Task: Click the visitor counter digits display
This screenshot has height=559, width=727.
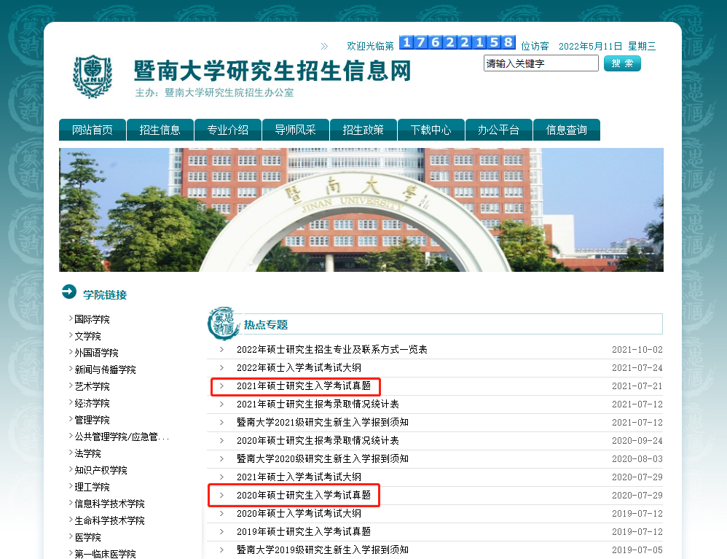Action: (x=457, y=43)
